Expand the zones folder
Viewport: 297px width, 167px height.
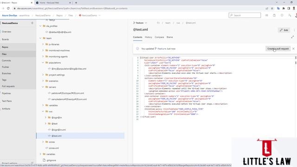pos(43,142)
